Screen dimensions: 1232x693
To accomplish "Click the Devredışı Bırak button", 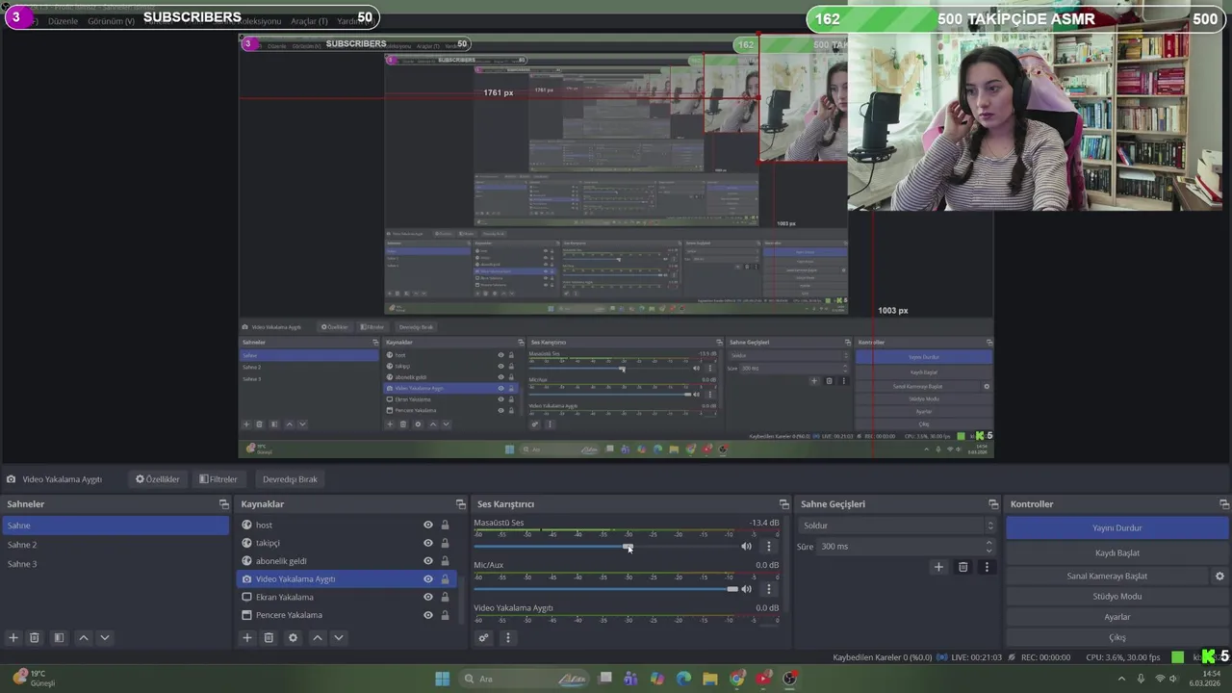I will [290, 479].
